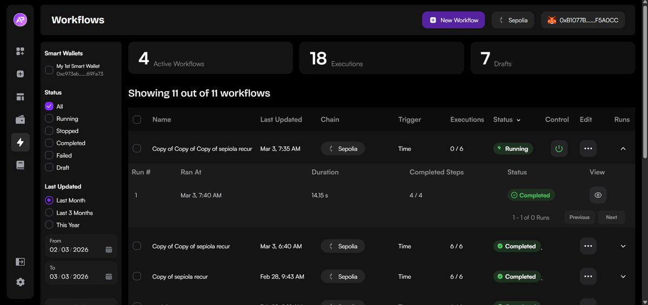This screenshot has height=305, width=648.
Task: Click Sepolia chain badge in the running workflow row
Action: 343,148
